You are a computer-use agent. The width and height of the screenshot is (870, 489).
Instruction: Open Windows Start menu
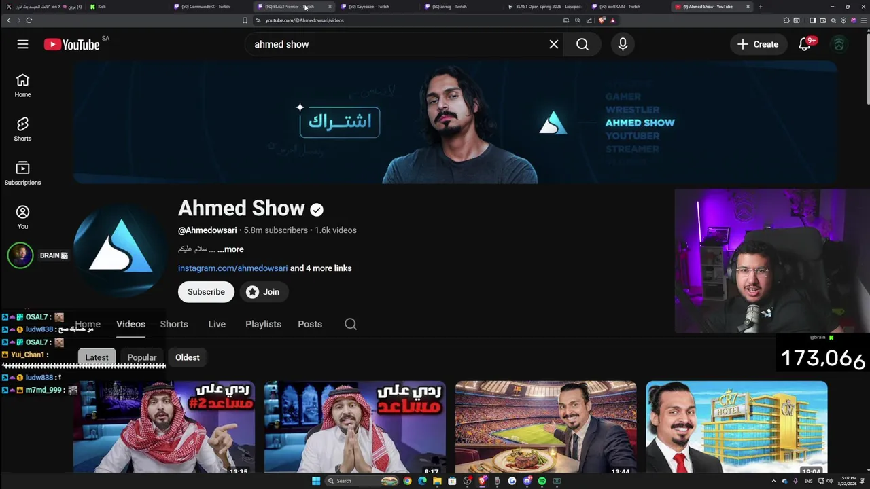pos(316,481)
